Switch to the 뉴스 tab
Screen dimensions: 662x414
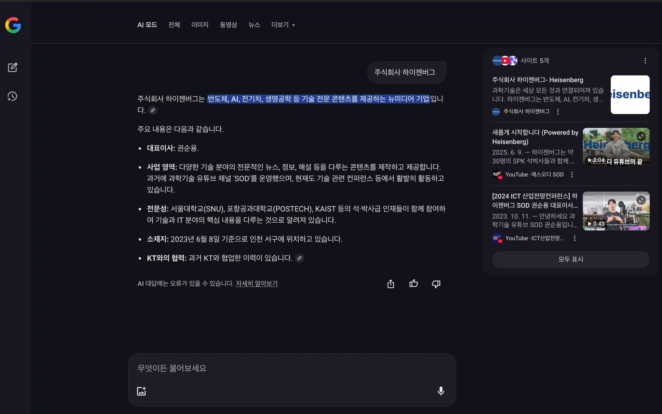coord(254,25)
